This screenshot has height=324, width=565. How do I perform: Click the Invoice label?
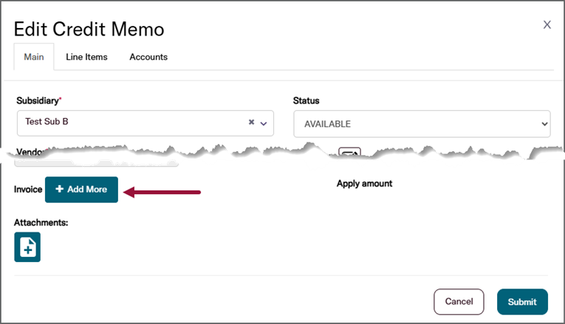(x=28, y=190)
